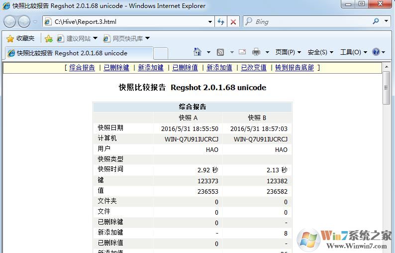The width and height of the screenshot is (395, 253).
Task: Click the RSS feeds icon
Action: click(220, 52)
